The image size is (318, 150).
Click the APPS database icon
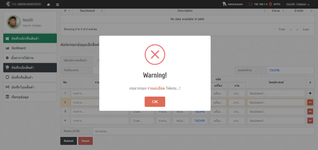[271, 4]
